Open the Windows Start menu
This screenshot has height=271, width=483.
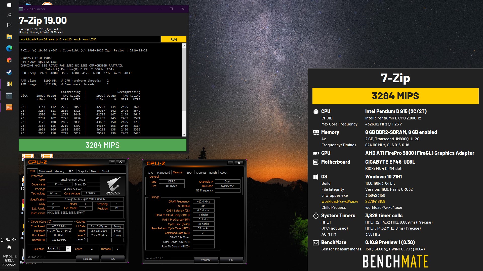click(9, 5)
